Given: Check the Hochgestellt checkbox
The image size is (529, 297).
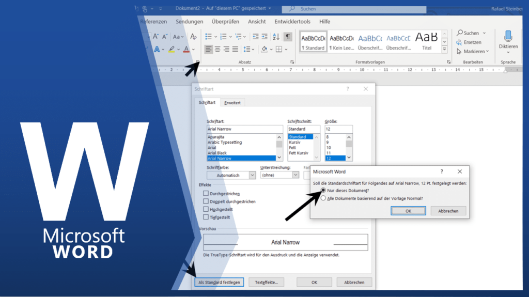Looking at the screenshot, I should (x=206, y=209).
